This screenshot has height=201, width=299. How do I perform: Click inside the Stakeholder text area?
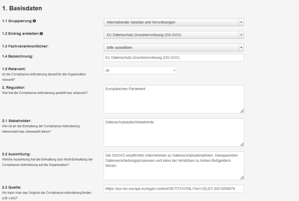tap(173, 131)
